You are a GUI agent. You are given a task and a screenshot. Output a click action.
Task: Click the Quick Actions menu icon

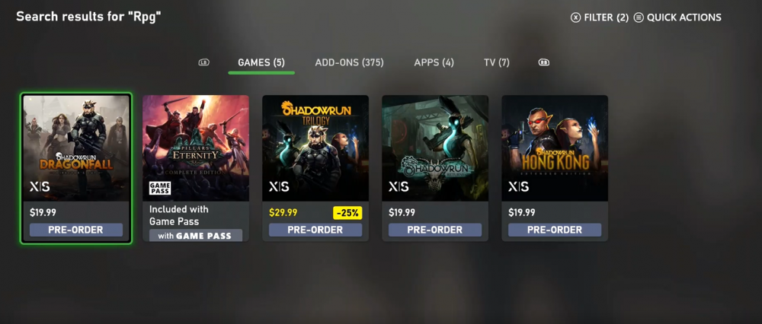click(x=639, y=18)
